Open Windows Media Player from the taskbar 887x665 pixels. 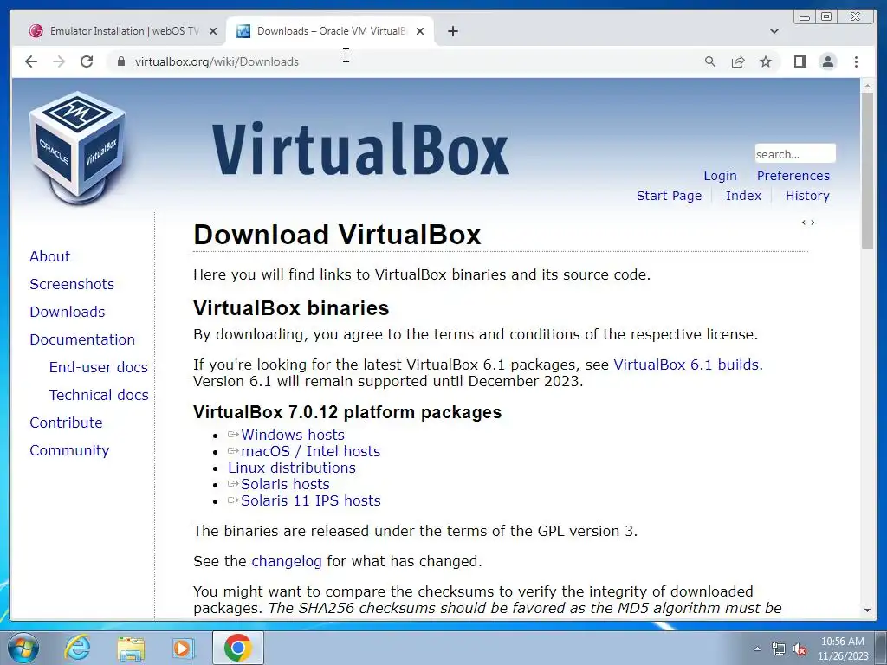point(184,648)
